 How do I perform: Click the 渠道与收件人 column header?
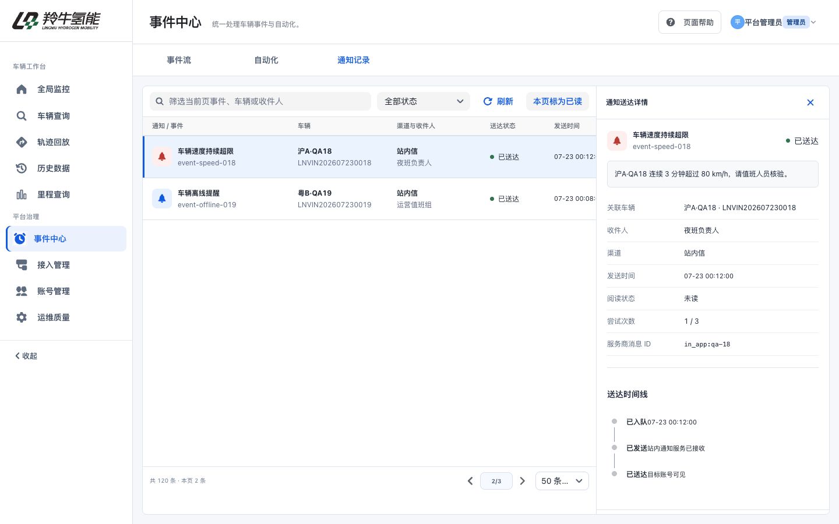click(x=416, y=126)
